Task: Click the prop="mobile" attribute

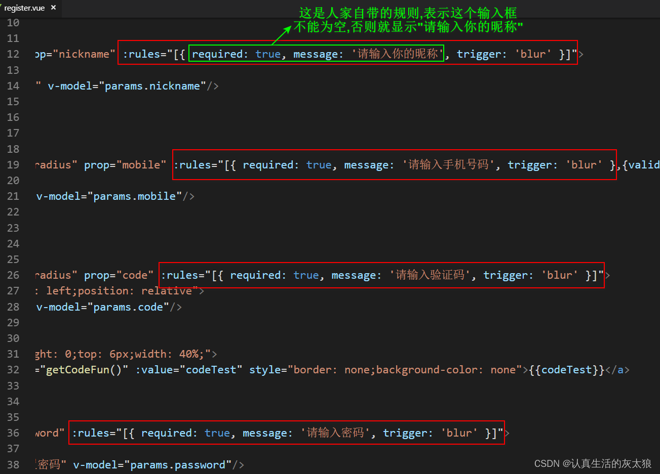Action: pos(125,165)
